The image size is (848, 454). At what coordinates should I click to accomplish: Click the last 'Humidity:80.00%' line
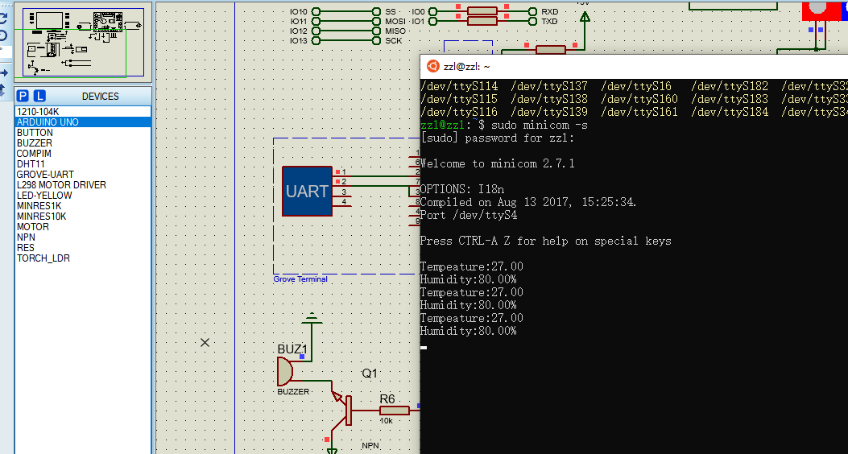(x=469, y=332)
